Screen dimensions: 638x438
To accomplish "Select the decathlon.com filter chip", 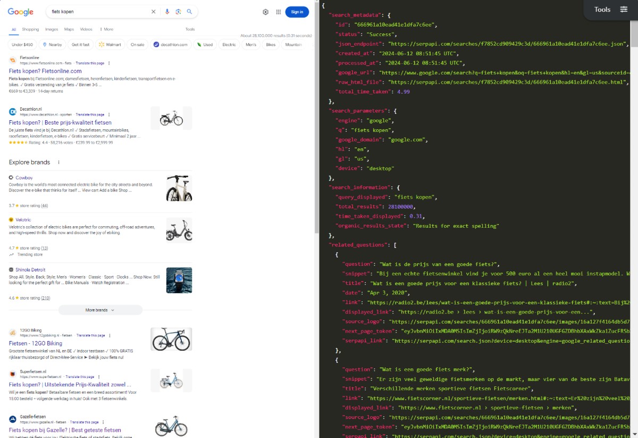I will (x=171, y=45).
